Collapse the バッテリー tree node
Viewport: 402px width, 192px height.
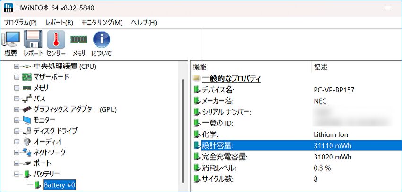17,174
